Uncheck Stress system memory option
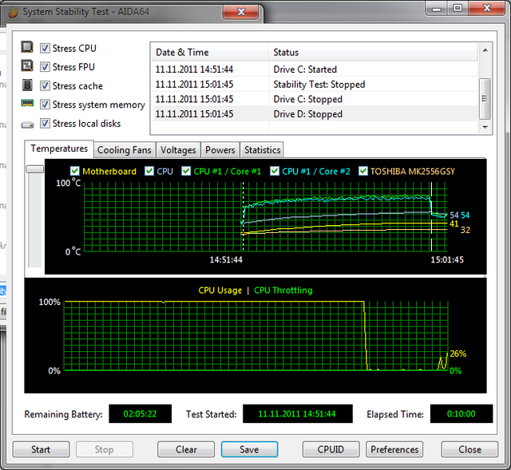Image resolution: width=511 pixels, height=470 pixels. pos(45,105)
